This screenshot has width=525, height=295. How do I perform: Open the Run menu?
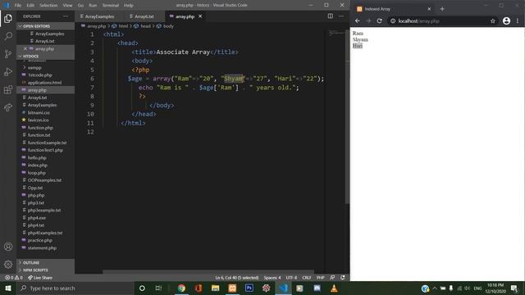click(93, 5)
